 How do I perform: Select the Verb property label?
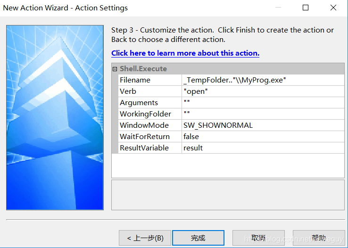[150, 91]
